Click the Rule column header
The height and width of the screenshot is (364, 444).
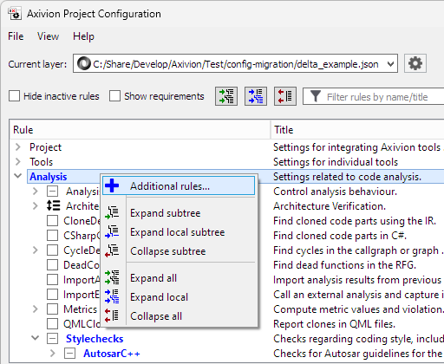tap(140, 130)
